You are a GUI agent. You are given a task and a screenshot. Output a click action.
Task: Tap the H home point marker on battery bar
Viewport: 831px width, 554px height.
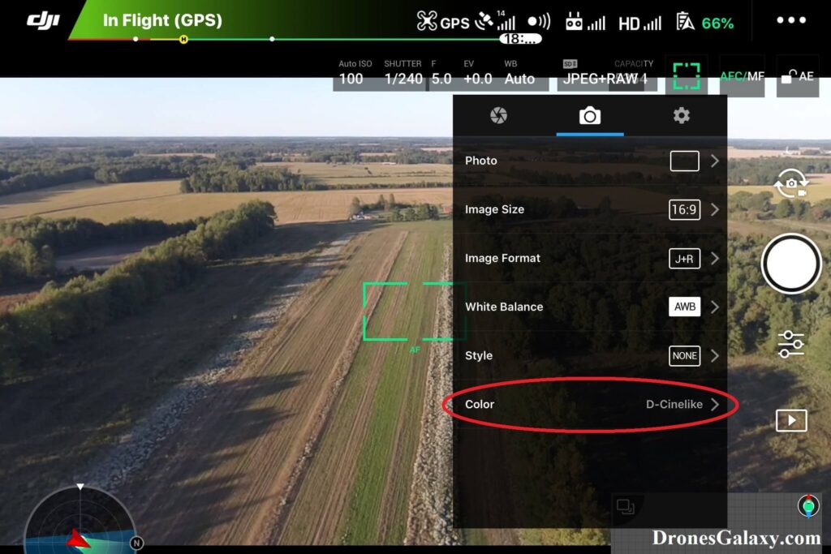click(183, 39)
